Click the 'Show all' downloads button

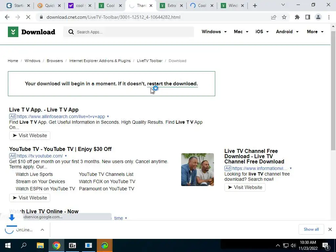pos(311,229)
